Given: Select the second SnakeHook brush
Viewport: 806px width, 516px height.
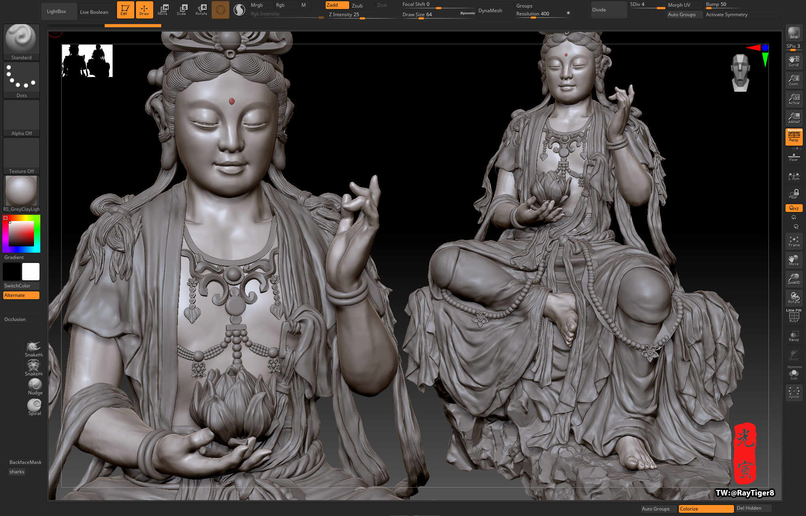Looking at the screenshot, I should point(34,368).
